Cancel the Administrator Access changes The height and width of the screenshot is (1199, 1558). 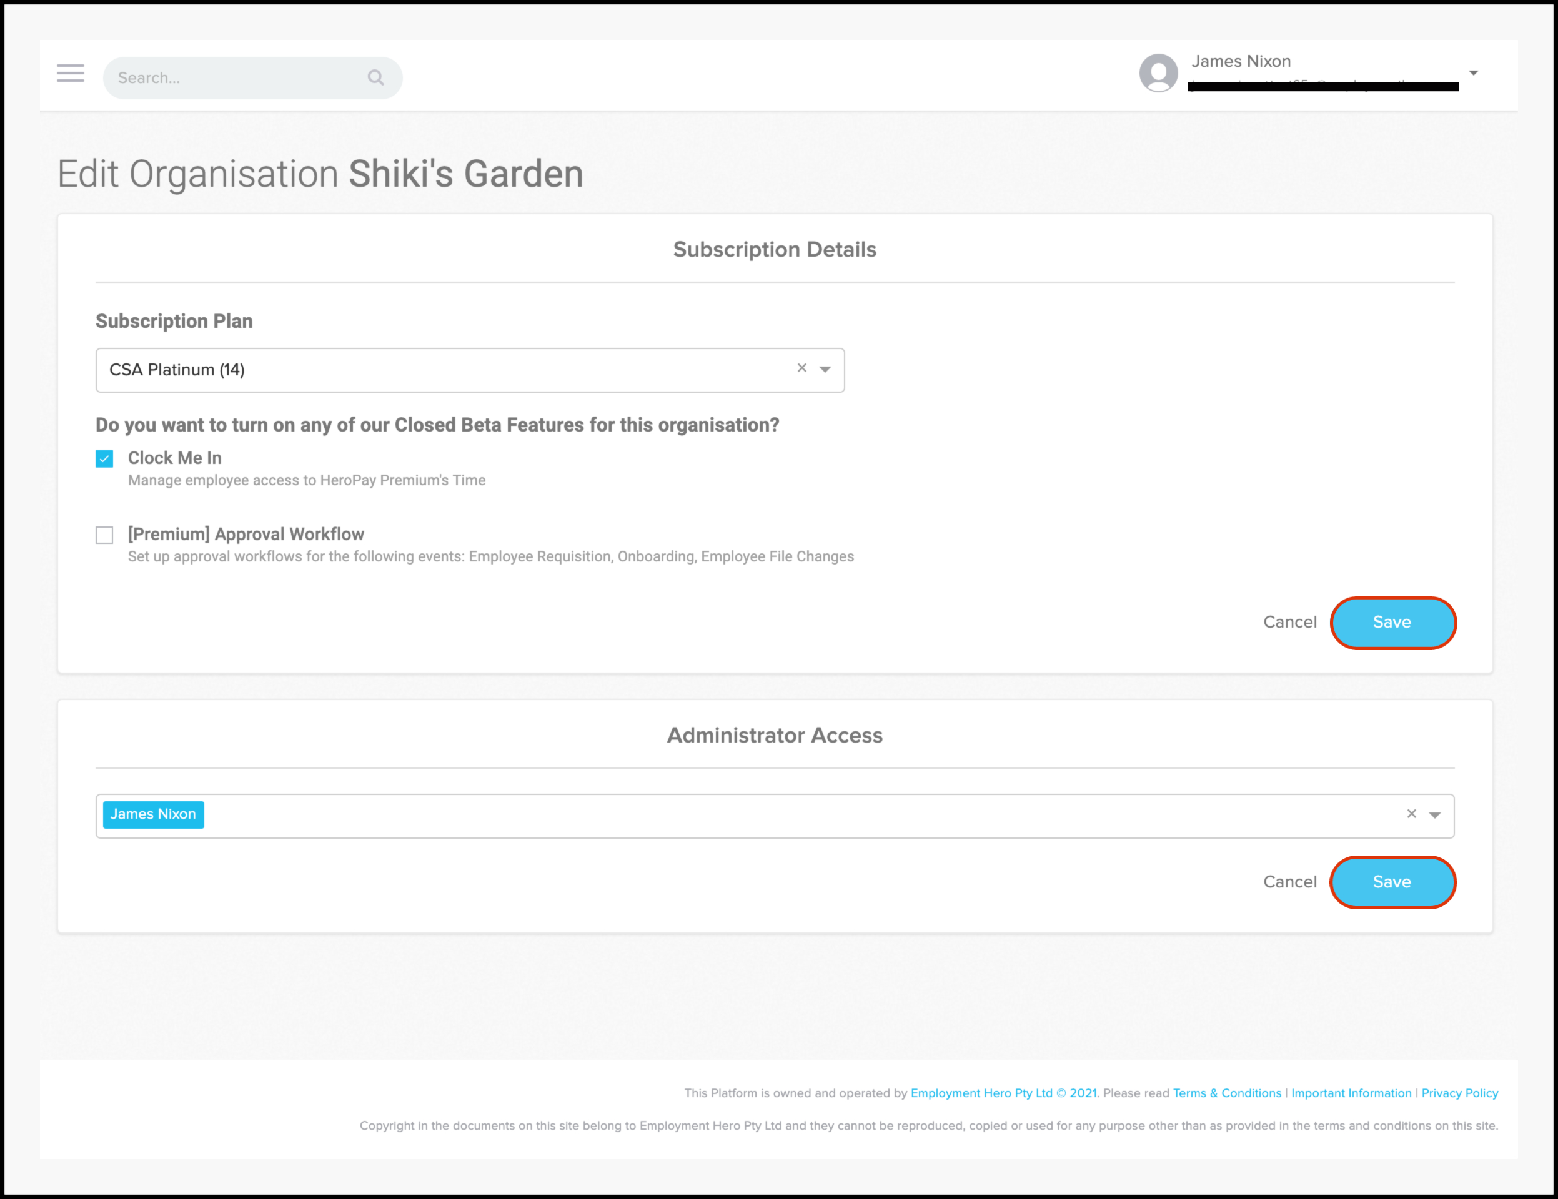coord(1289,882)
